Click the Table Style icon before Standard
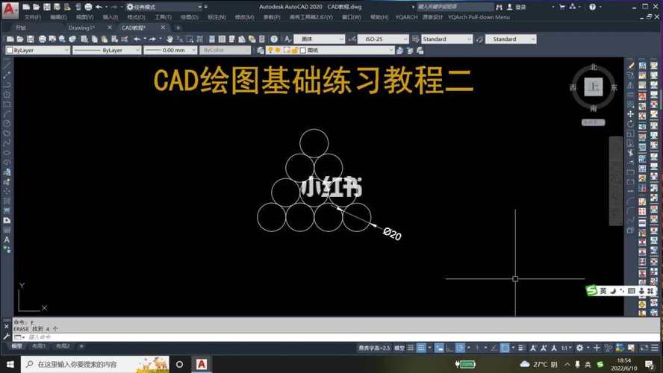Viewport: 663px width, 373px height. point(416,39)
